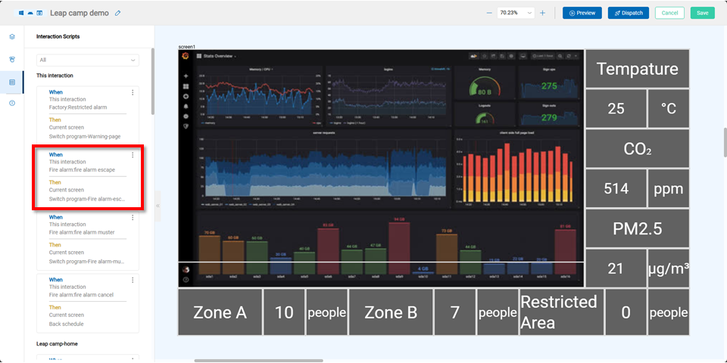Collapse the Interaction Scripts panel using the side handle
727x363 pixels.
158,206
